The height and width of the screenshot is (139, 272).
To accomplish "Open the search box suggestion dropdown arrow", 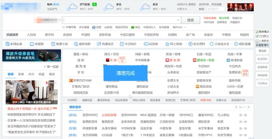I will (178, 20).
